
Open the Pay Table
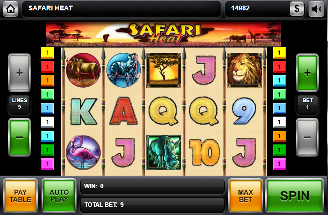tap(20, 196)
